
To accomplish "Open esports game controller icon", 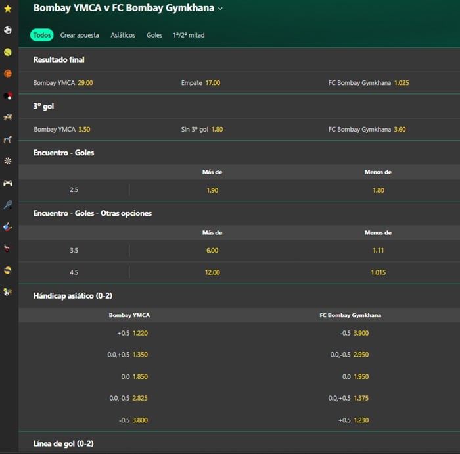I will [8, 182].
